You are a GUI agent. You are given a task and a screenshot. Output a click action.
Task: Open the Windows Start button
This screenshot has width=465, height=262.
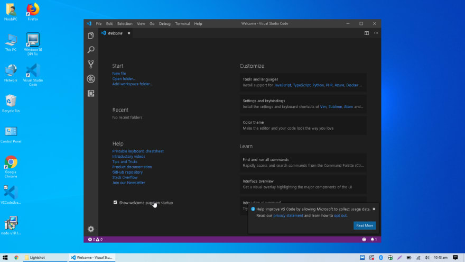[5, 258]
